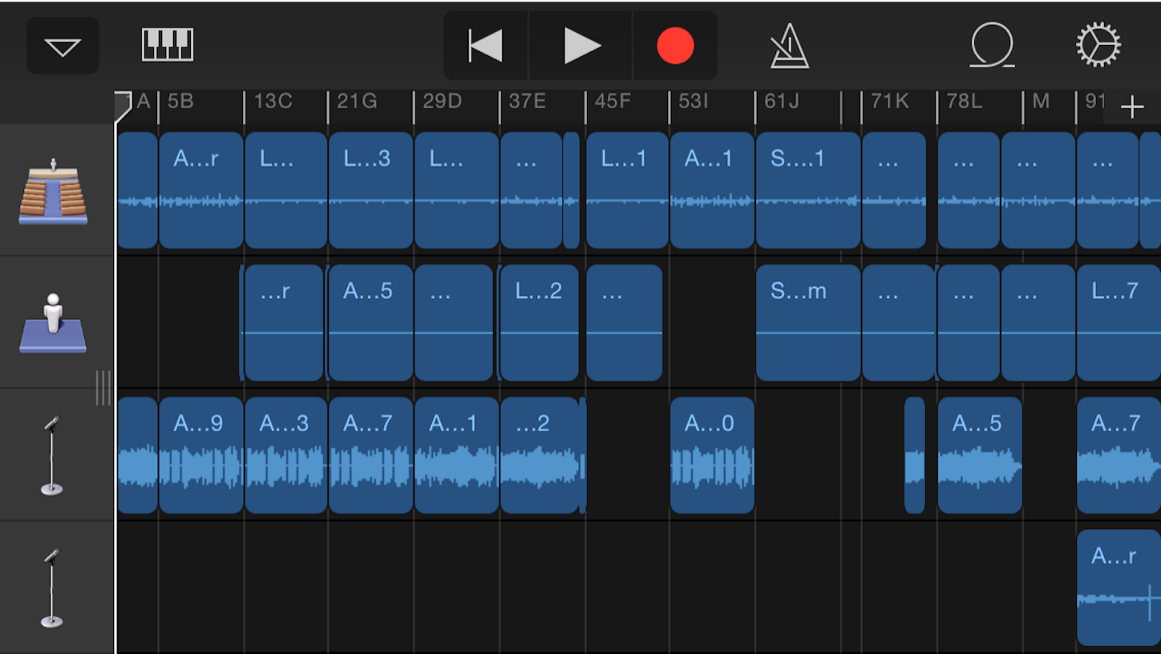Toggle the metronome
The image size is (1161, 654).
(789, 46)
